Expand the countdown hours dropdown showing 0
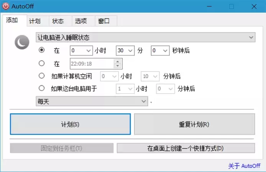The image size is (266, 172). (x=81, y=50)
